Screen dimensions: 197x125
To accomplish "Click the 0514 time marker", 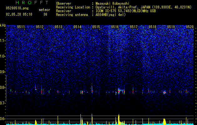I will click(x=77, y=27).
